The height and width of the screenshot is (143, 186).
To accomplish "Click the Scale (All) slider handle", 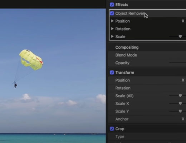I will 180,95.
